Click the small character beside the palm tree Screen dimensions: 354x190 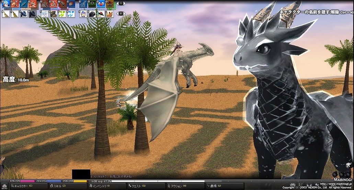tap(119, 103)
